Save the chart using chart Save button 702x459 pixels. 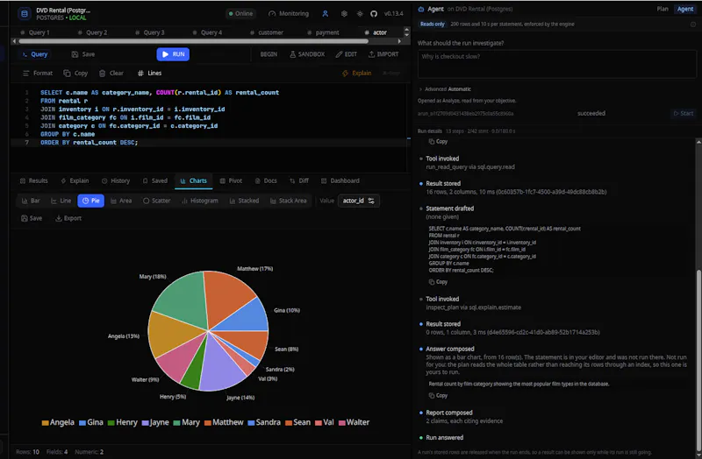point(32,218)
